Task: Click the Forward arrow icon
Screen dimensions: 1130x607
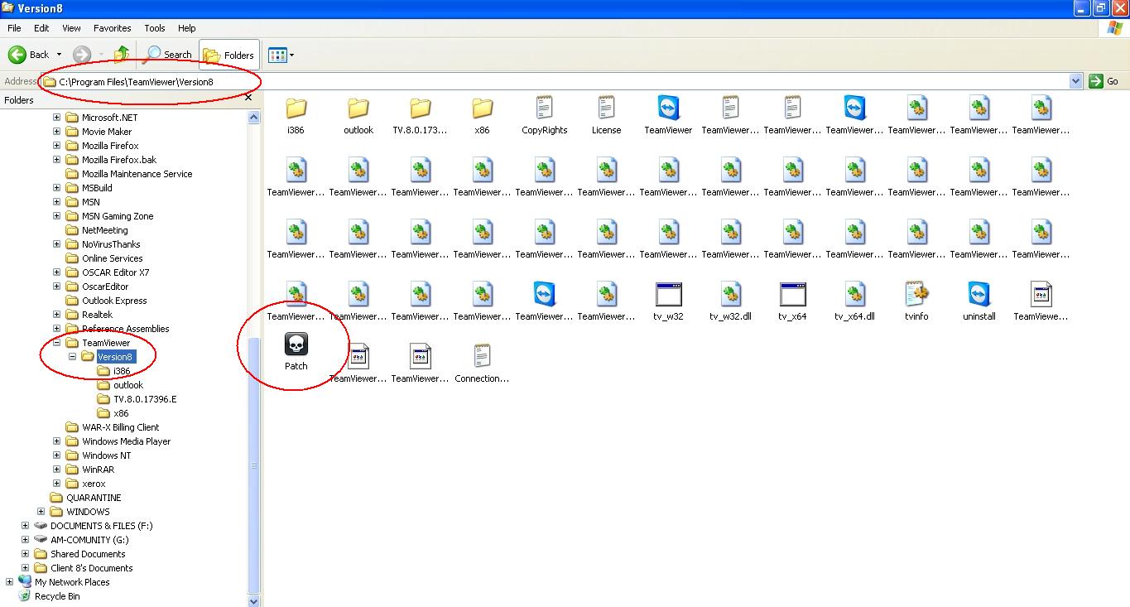Action: (x=81, y=55)
